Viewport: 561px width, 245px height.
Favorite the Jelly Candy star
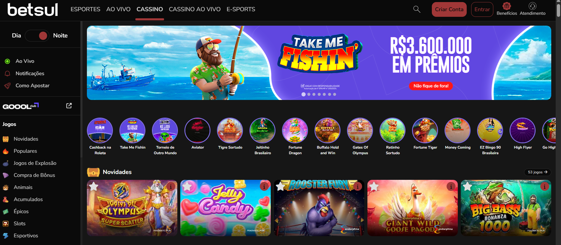tap(187, 186)
